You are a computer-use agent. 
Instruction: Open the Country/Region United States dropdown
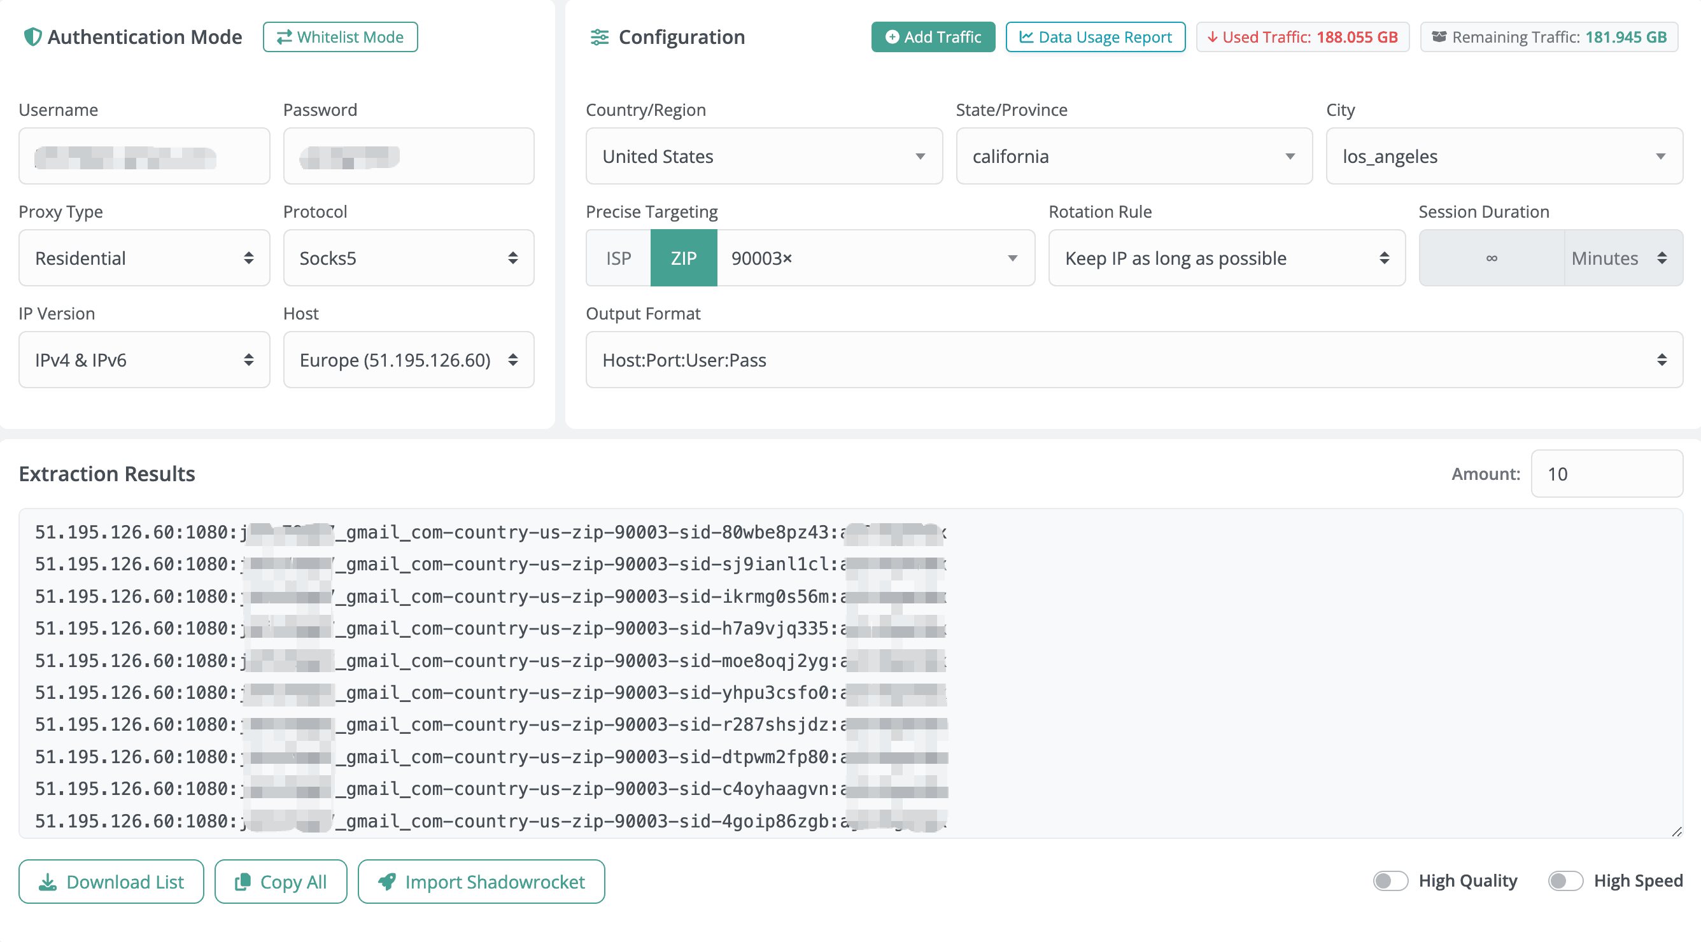(x=763, y=156)
